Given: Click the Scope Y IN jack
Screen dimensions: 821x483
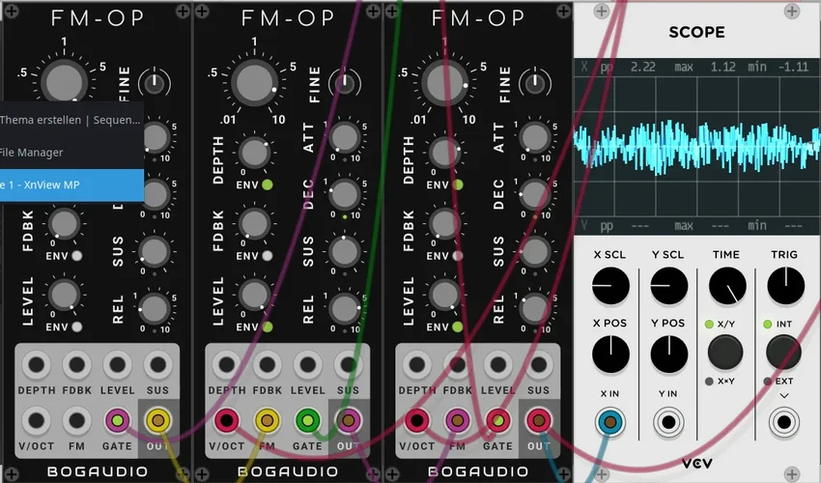Looking at the screenshot, I should [668, 422].
